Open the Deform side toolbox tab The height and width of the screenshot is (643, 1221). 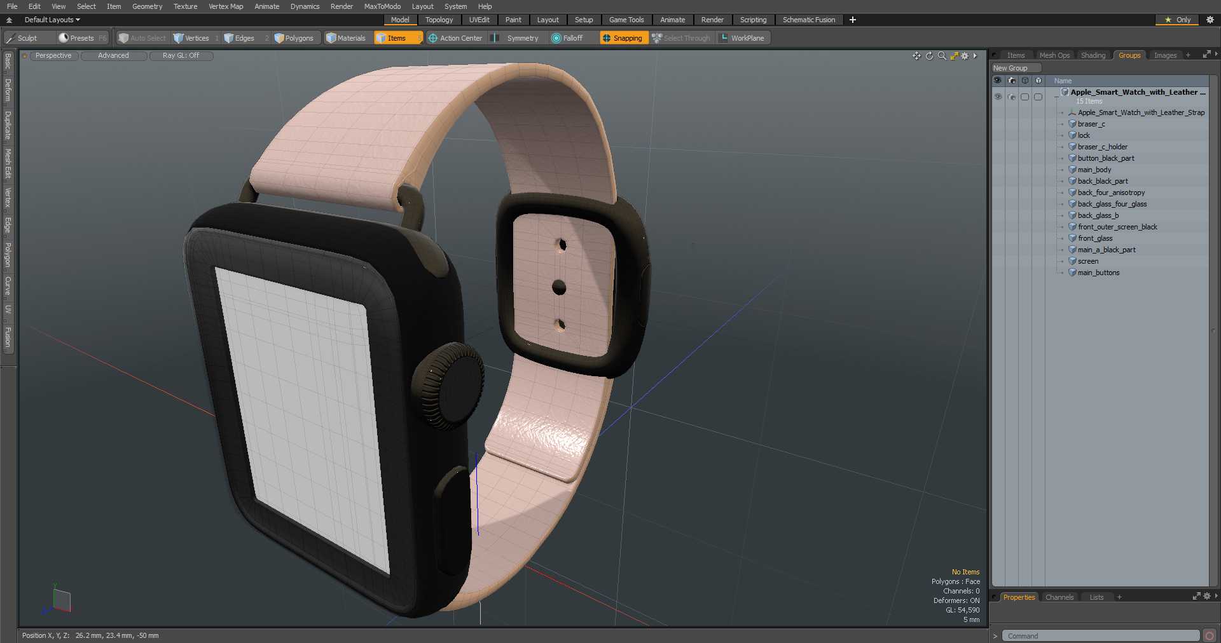click(8, 90)
